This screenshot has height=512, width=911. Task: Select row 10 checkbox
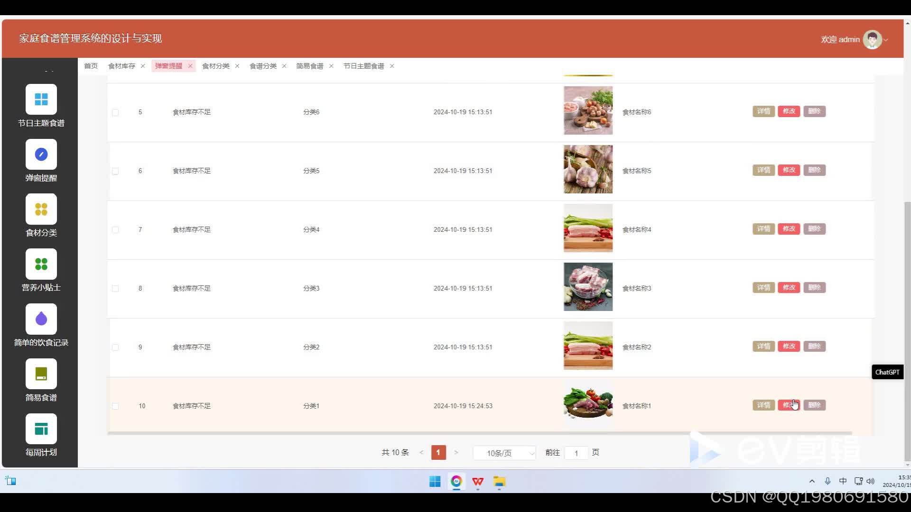click(x=115, y=406)
